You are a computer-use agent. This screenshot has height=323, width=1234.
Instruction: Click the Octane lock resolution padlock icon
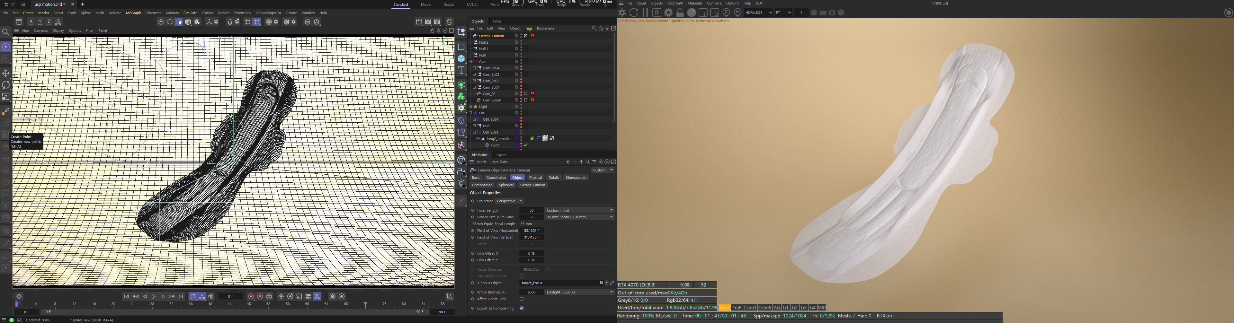pyautogui.click(x=680, y=13)
